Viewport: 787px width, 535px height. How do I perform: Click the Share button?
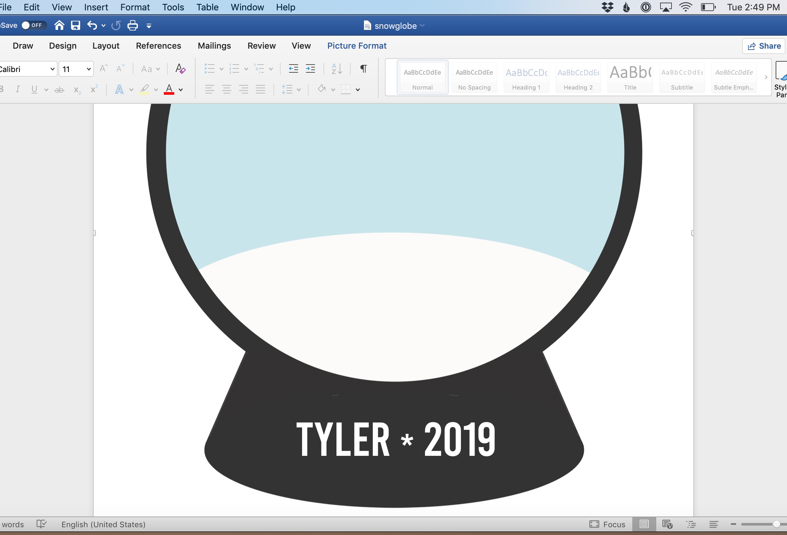tap(764, 46)
